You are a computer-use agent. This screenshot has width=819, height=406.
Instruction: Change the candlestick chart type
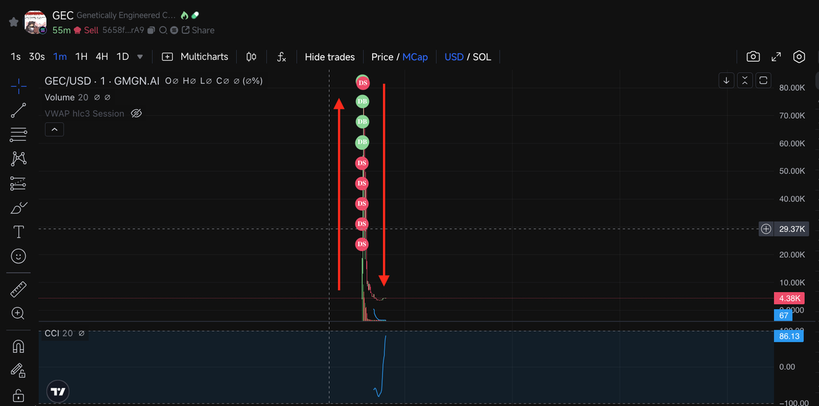coord(251,57)
